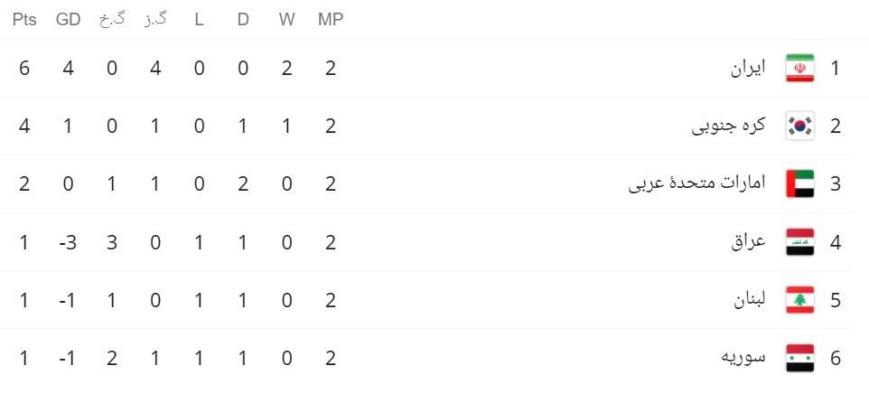
Task: Open team کره جنوبی page
Action: click(x=728, y=127)
